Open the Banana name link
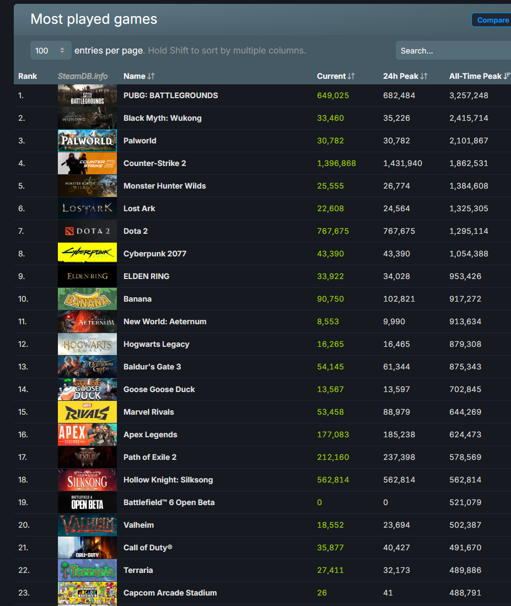Screen dimensions: 511x606 point(137,299)
